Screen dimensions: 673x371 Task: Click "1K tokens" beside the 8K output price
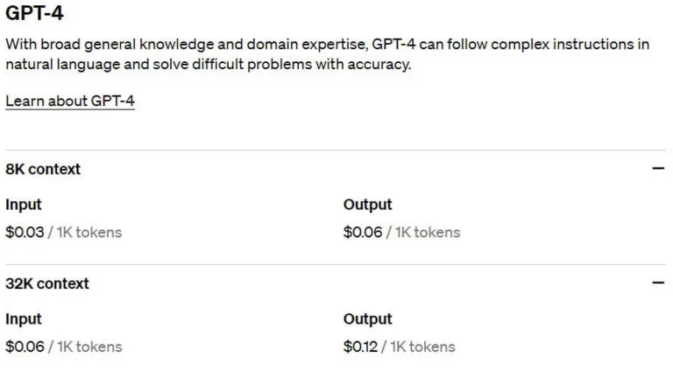428,233
